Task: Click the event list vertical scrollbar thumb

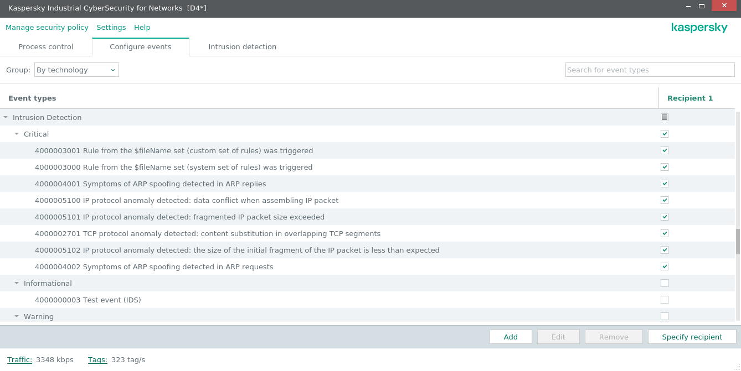Action: coord(738,241)
